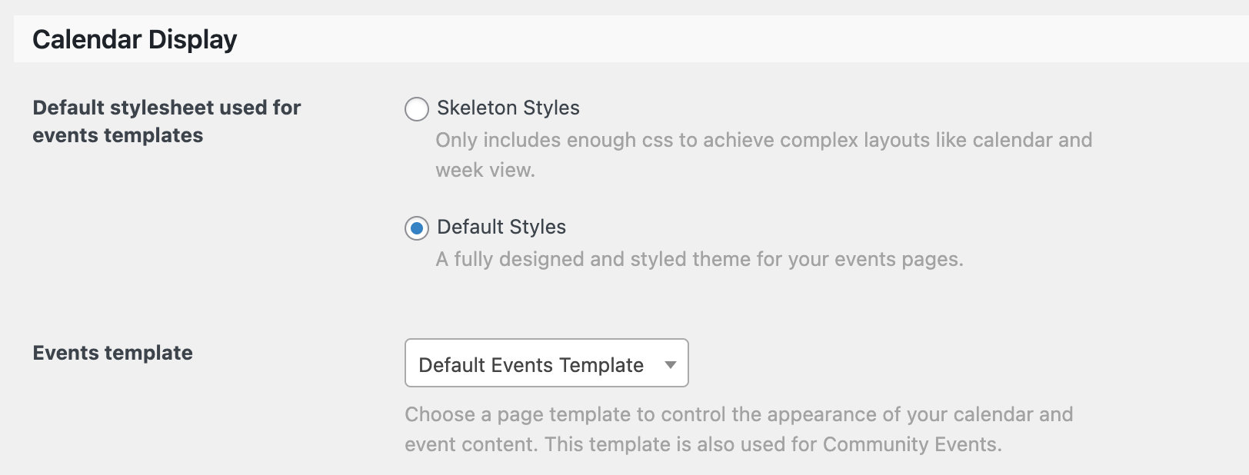Click the Events template setting label

coord(112,353)
